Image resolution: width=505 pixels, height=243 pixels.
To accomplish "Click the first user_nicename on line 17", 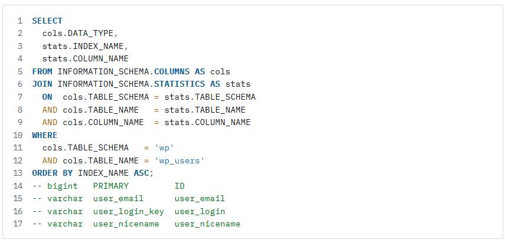I will pyautogui.click(x=126, y=224).
